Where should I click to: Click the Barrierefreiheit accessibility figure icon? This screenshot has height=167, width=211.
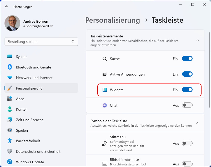10,141
